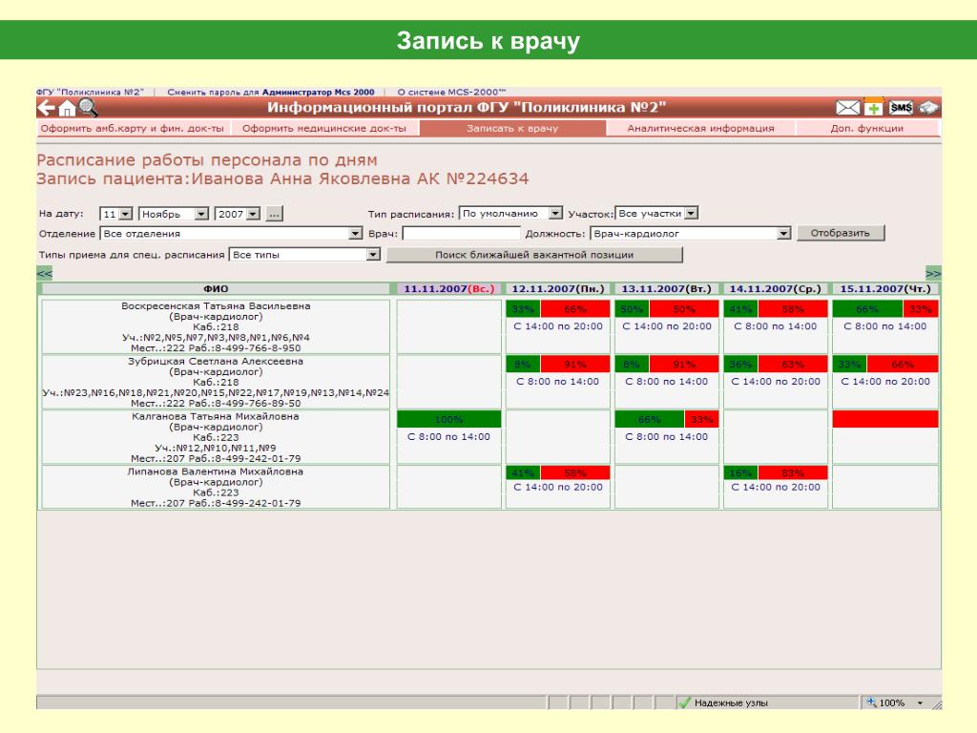Click the Отобразить button

(840, 233)
